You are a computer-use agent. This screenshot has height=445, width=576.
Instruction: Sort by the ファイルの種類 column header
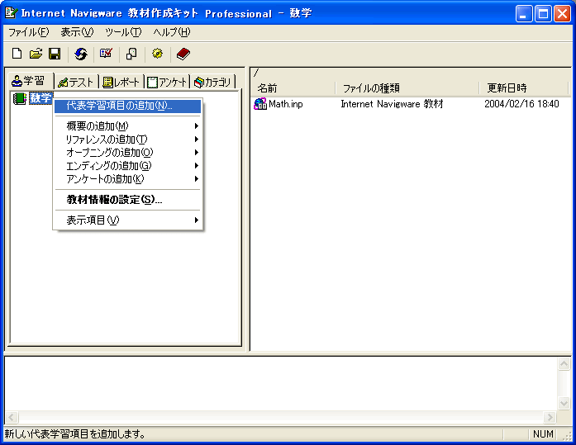407,88
